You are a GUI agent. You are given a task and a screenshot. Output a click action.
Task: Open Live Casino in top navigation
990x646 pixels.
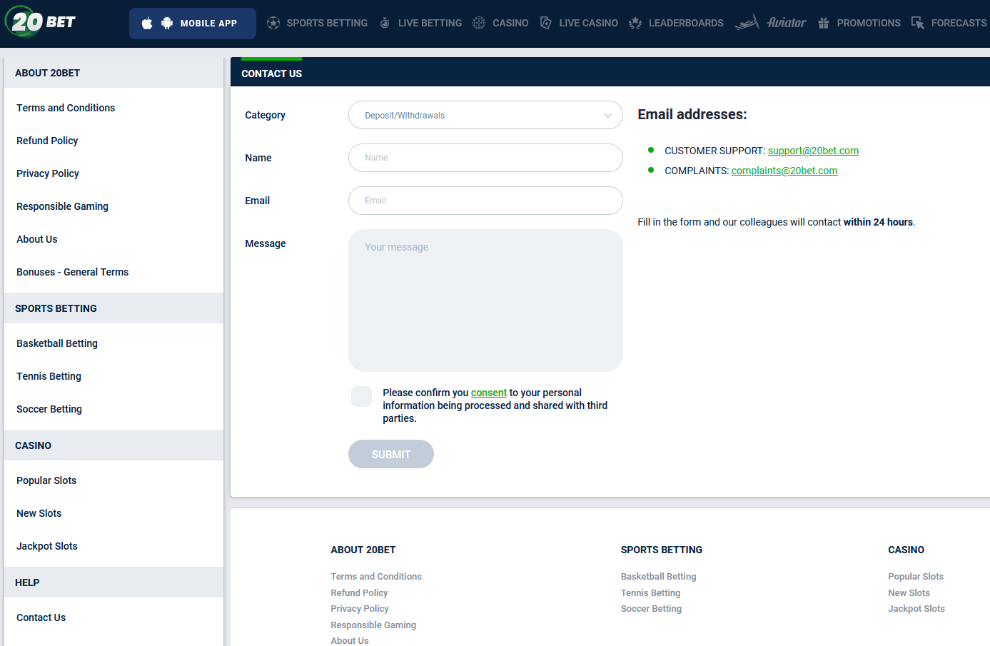pos(589,23)
